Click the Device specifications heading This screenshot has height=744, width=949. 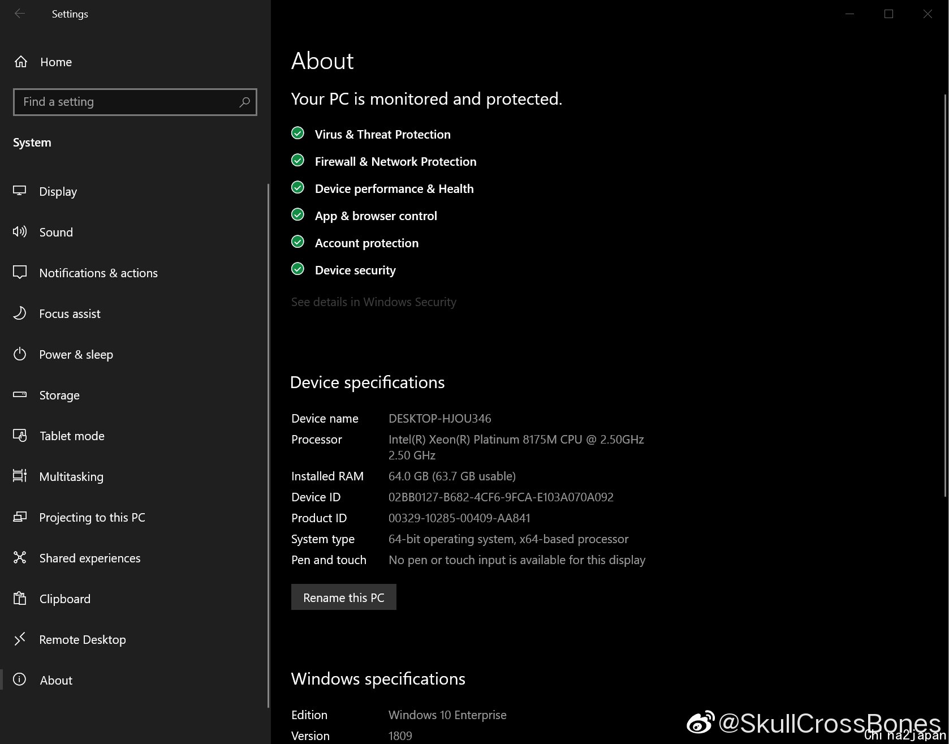pyautogui.click(x=367, y=382)
